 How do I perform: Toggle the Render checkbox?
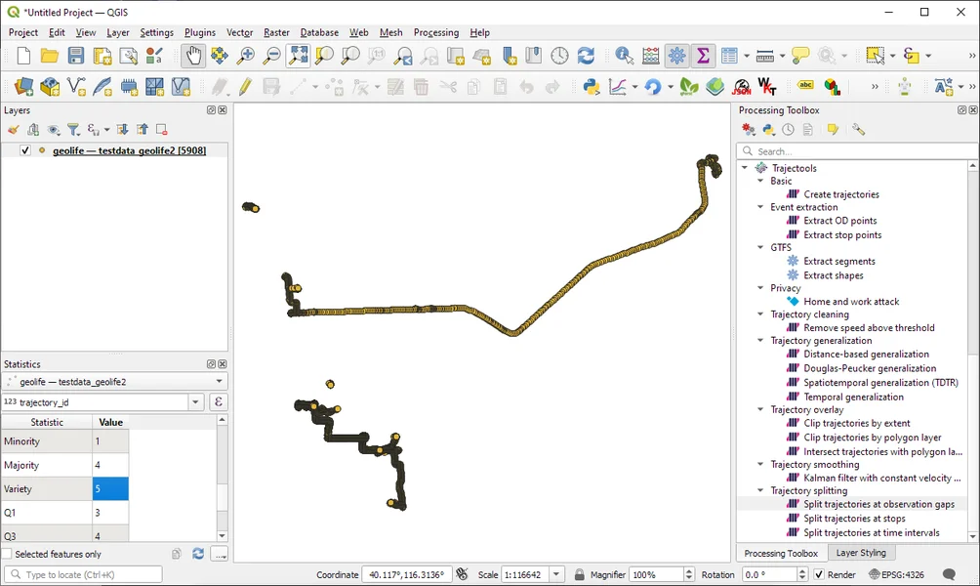coord(819,574)
